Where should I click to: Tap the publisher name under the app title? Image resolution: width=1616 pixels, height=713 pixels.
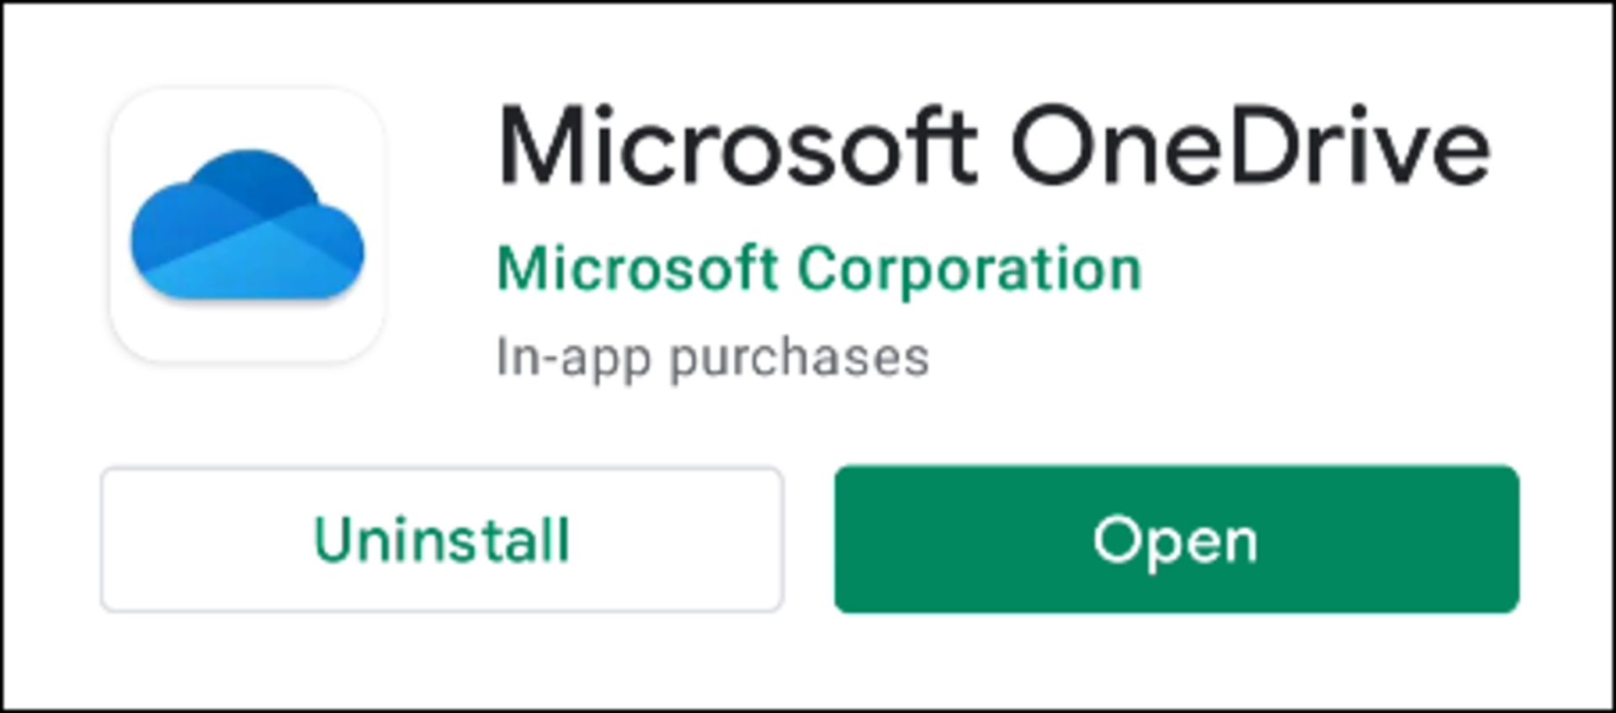(x=819, y=269)
